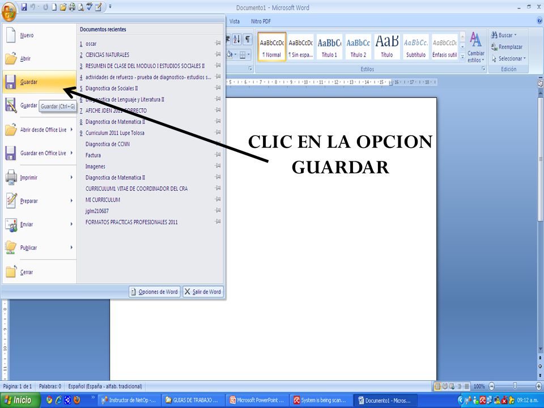Click the round Office button
This screenshot has width=544, height=408.
tap(8, 12)
